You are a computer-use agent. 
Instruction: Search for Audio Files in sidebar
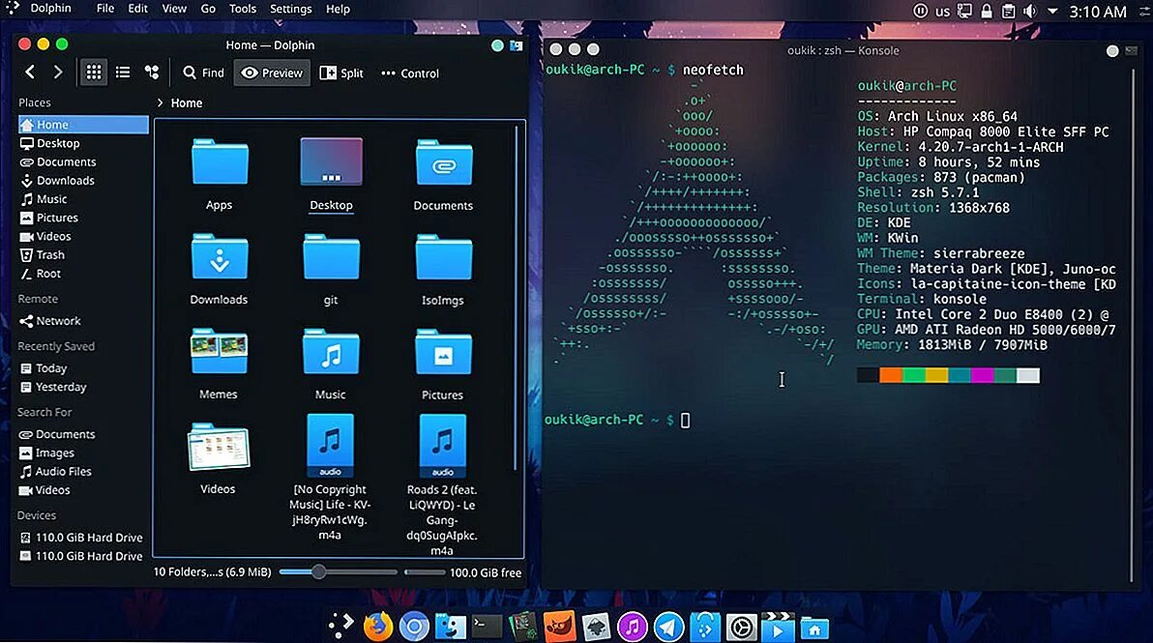(83, 471)
